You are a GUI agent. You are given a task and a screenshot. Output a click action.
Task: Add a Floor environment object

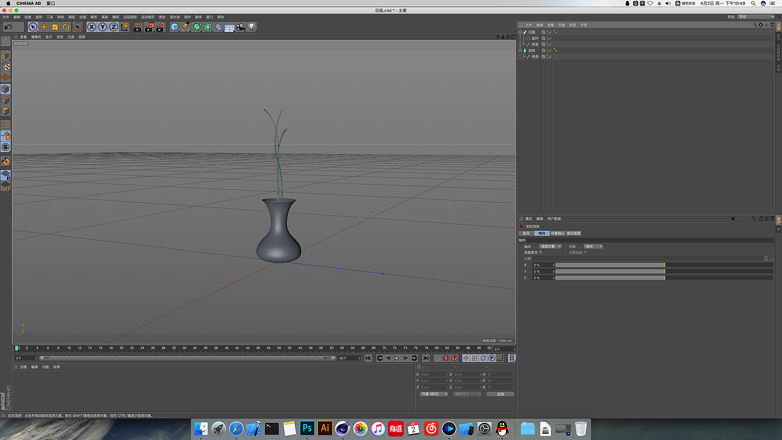tap(230, 27)
